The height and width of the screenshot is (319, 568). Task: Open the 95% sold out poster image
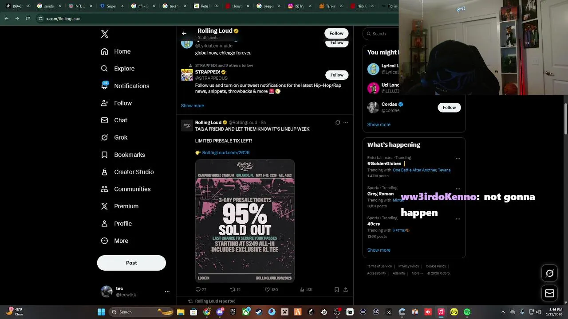point(245,221)
